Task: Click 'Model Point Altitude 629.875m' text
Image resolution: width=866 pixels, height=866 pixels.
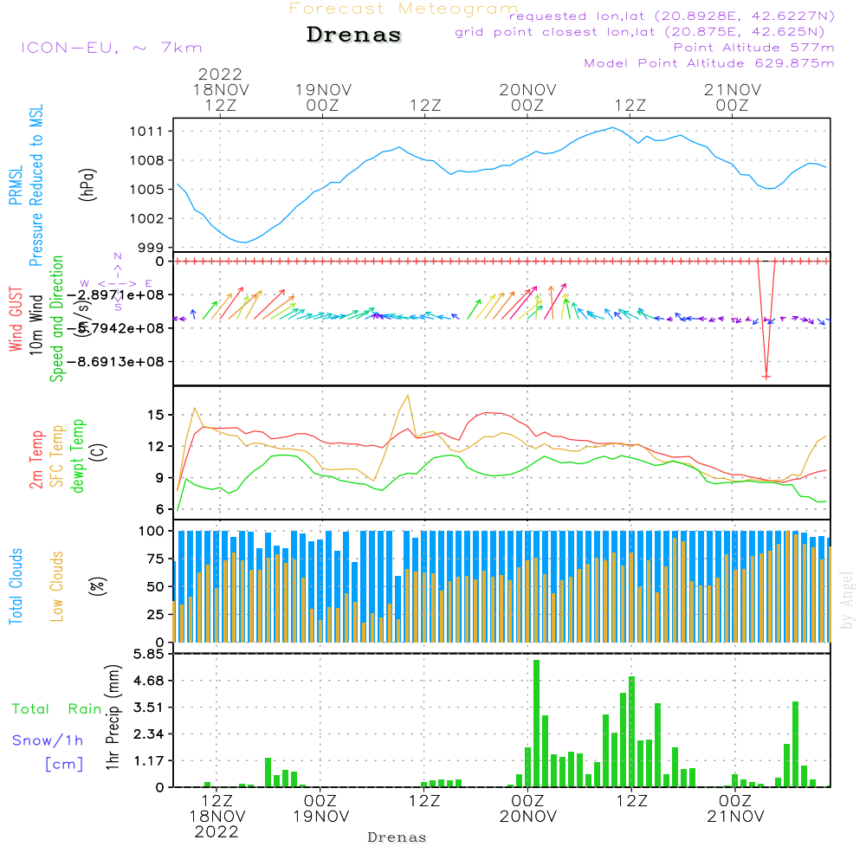Action: pyautogui.click(x=709, y=63)
